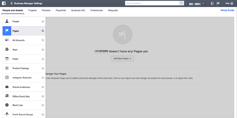The image size is (237, 118).
Task: Click the Business Manager Settings title
Action: coord(28,3)
